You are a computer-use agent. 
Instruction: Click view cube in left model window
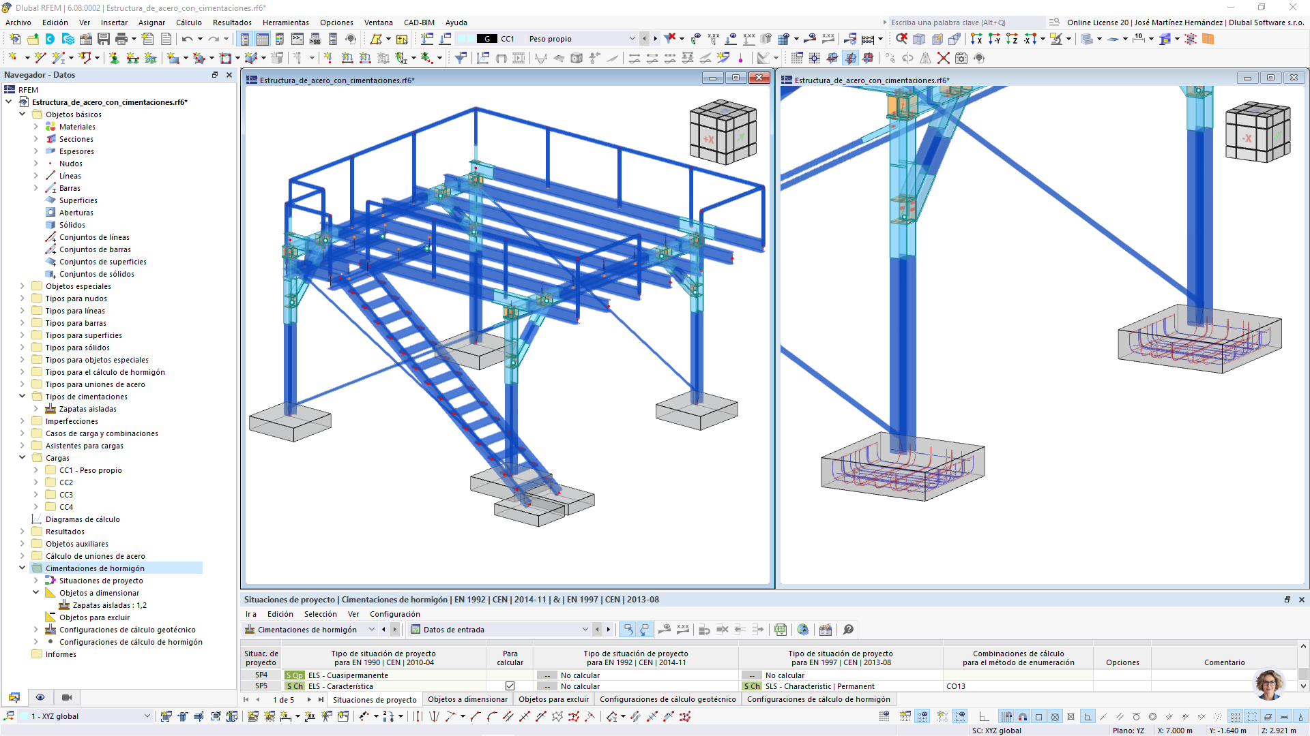[x=723, y=132]
